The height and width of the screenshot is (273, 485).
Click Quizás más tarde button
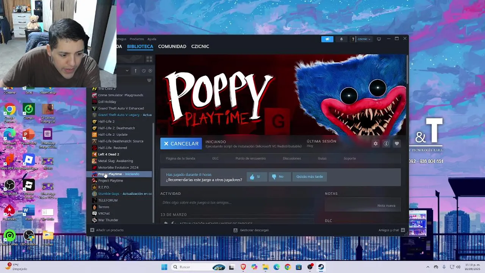coord(310,177)
